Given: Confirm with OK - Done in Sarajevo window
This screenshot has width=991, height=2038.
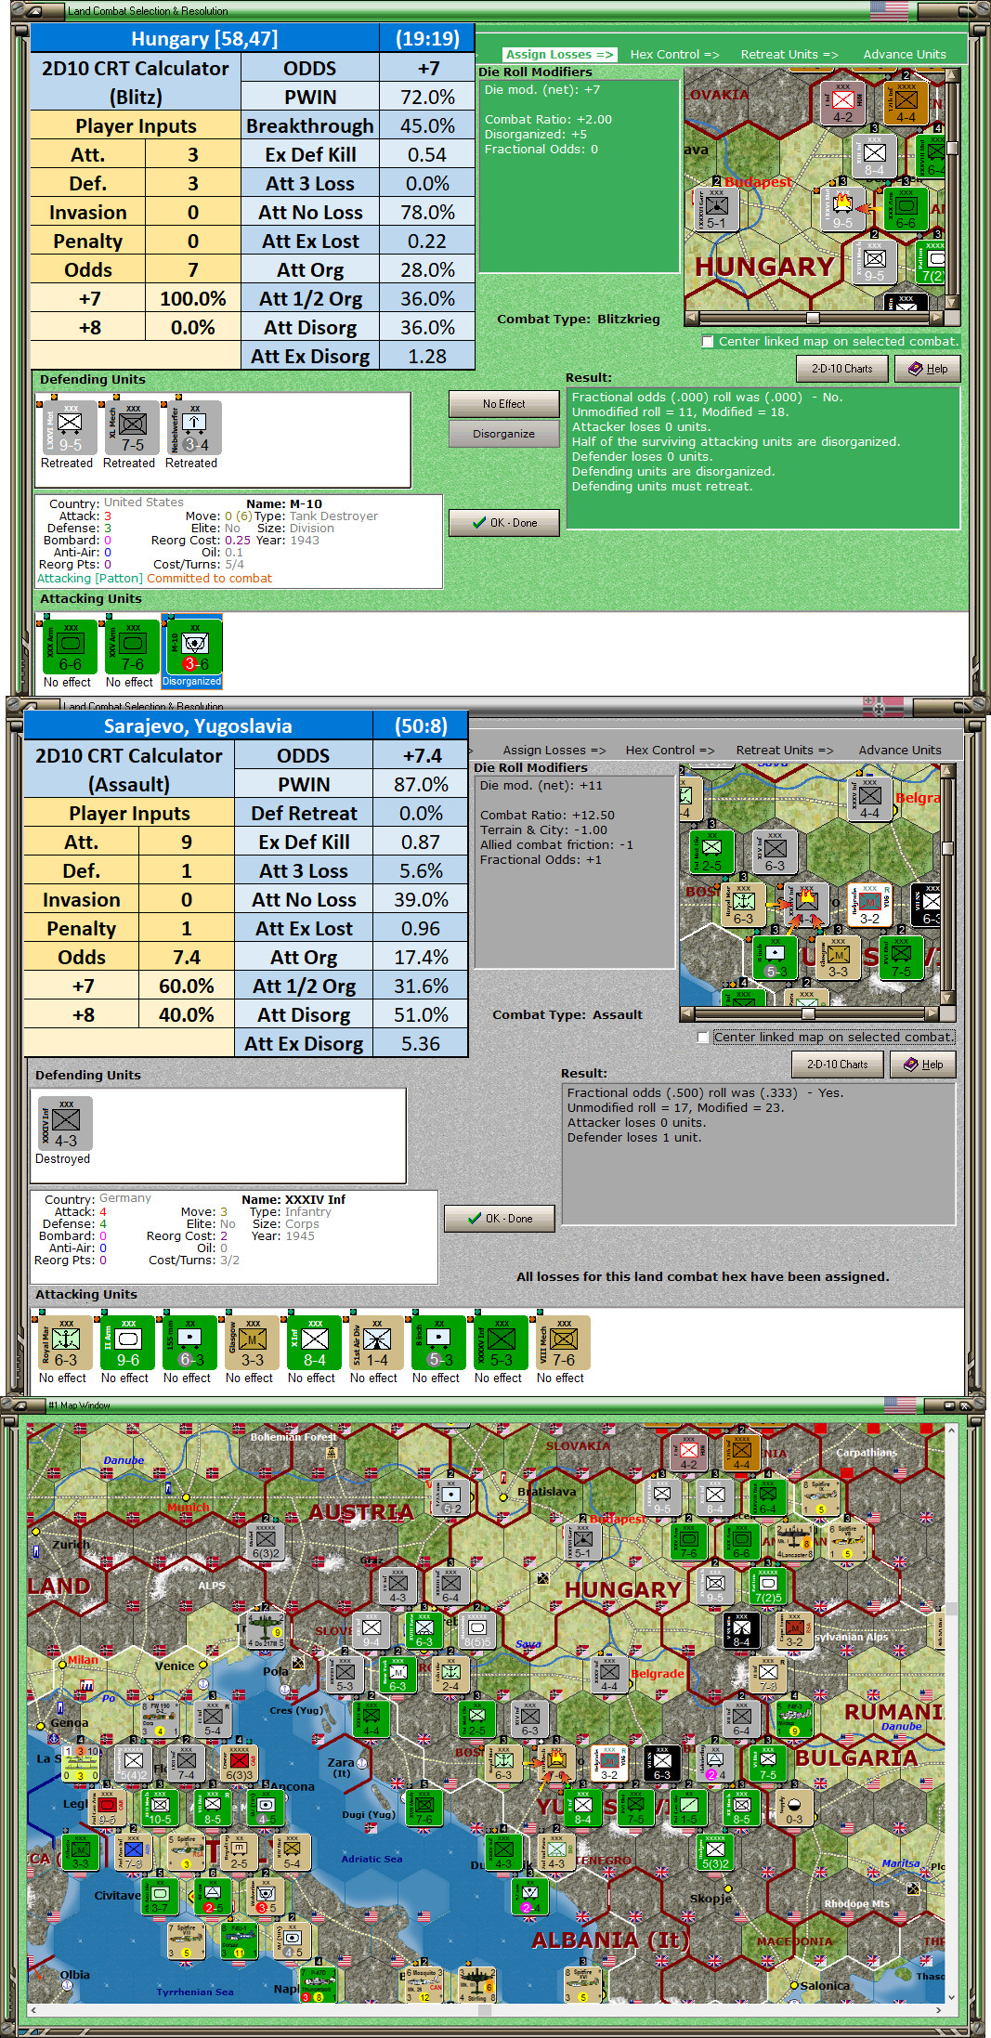Looking at the screenshot, I should tap(500, 1219).
